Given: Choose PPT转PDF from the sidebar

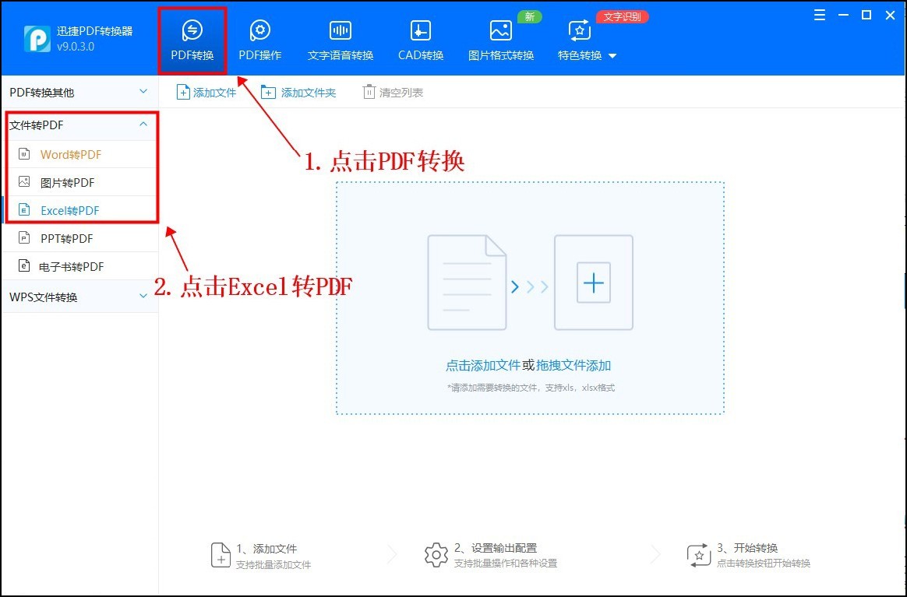Looking at the screenshot, I should (65, 237).
